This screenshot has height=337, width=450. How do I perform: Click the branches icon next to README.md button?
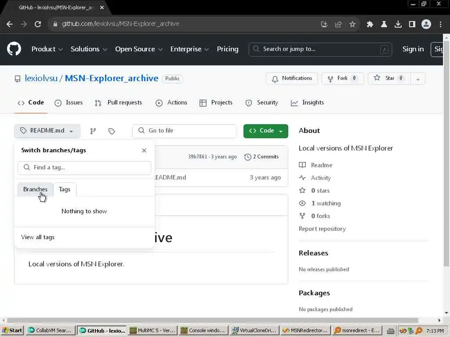(93, 131)
